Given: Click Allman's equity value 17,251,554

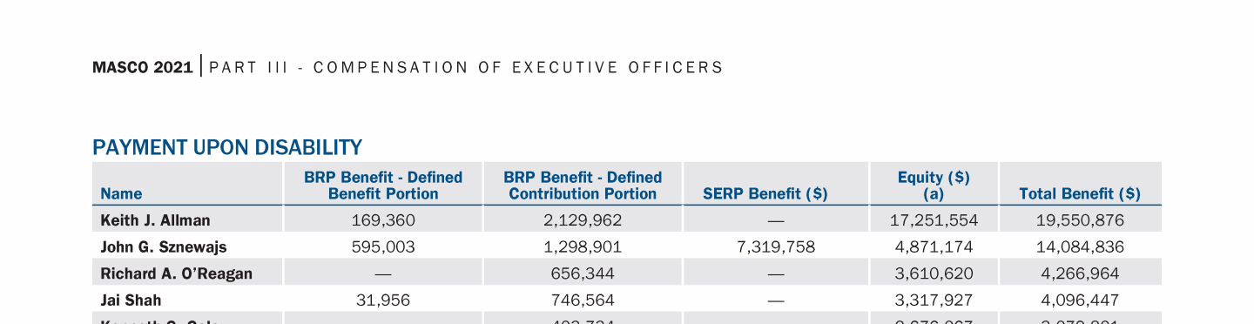Looking at the screenshot, I should coord(934,220).
